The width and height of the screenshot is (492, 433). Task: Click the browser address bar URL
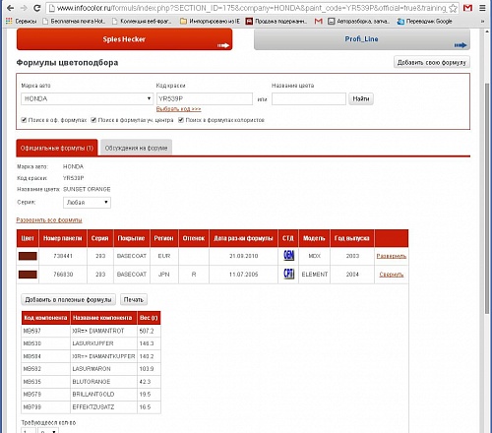click(251, 8)
